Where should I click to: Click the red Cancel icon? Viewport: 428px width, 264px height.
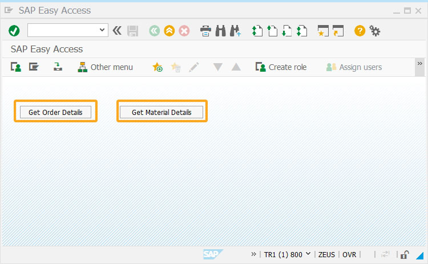184,31
